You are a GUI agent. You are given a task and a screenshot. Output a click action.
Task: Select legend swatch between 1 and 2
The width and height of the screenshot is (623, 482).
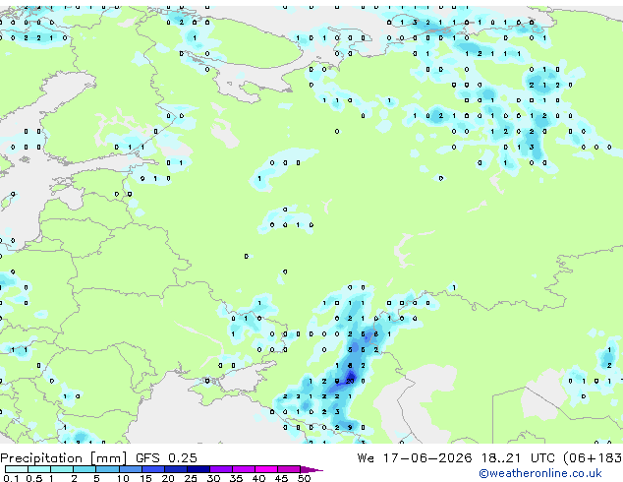click(62, 469)
